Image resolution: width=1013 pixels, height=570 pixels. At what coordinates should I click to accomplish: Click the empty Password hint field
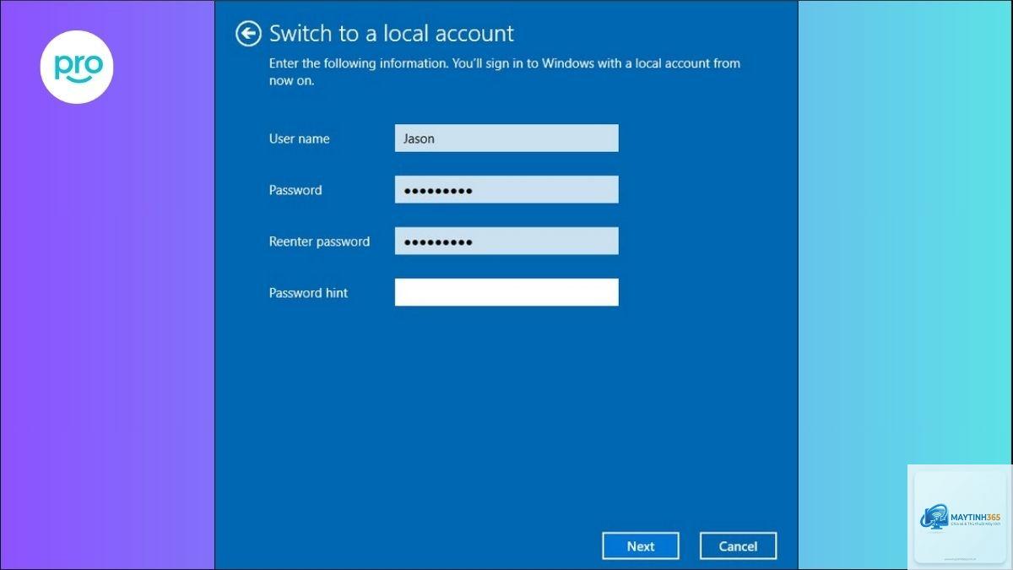506,292
